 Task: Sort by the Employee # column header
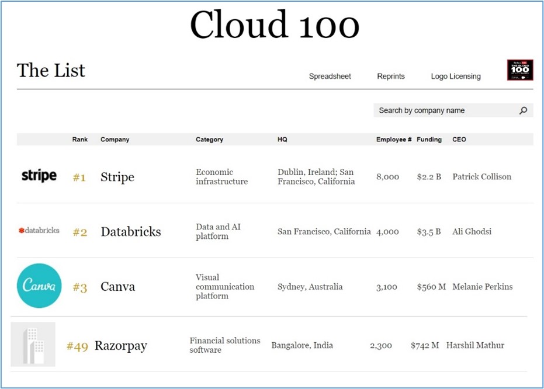coord(394,140)
